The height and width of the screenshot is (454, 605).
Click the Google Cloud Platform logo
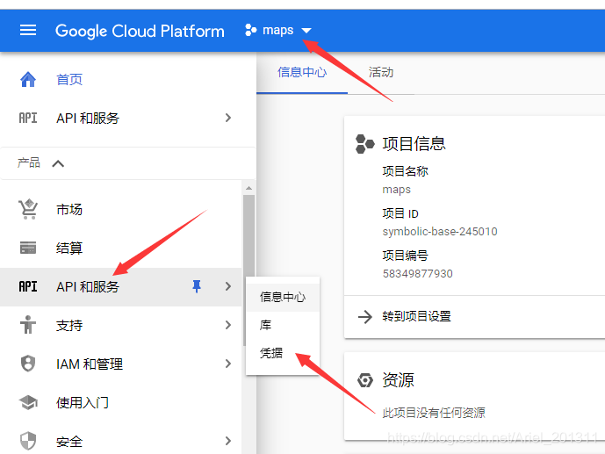click(140, 31)
